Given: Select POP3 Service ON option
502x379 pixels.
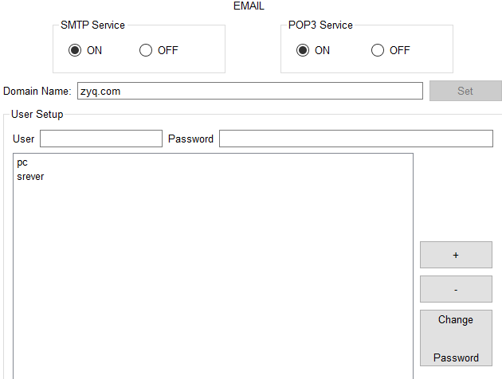Looking at the screenshot, I should 303,50.
